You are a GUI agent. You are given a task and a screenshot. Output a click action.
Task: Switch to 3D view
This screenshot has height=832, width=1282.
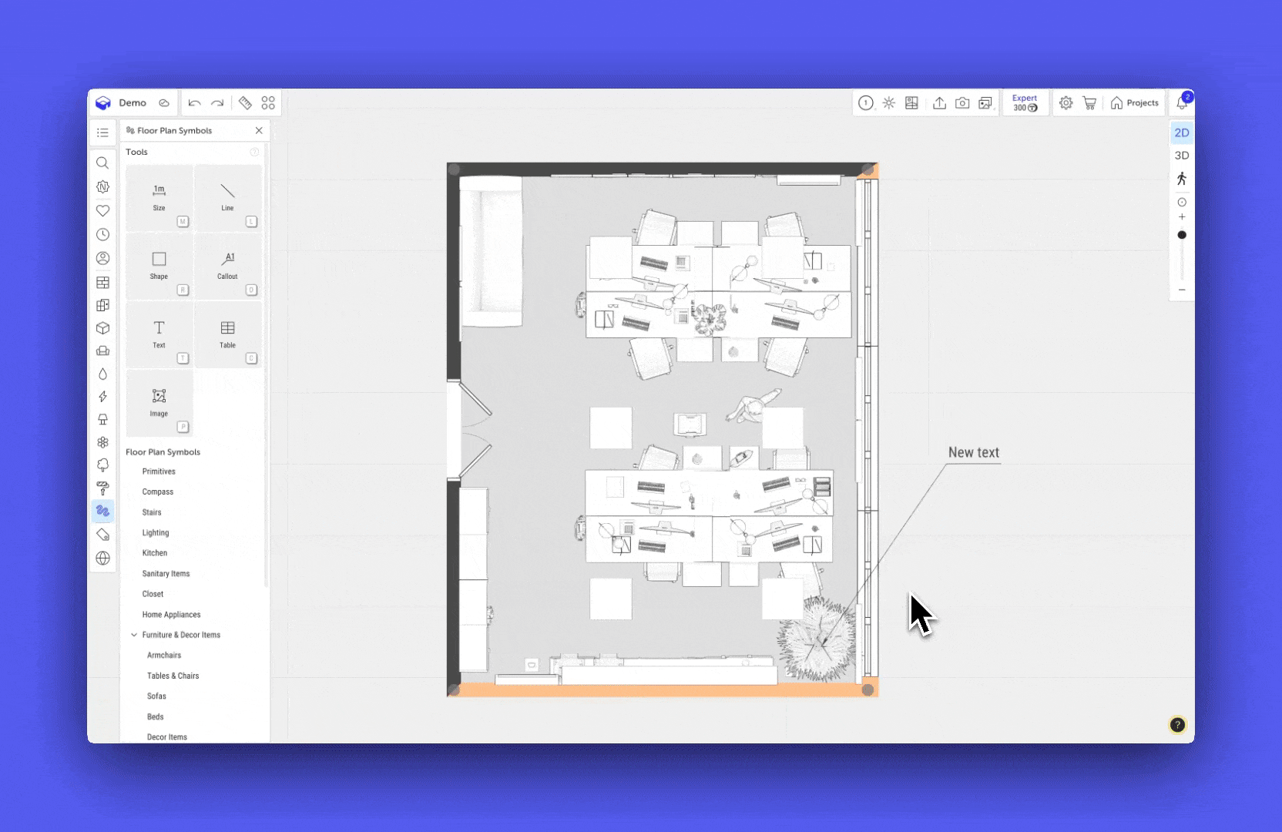(1182, 156)
